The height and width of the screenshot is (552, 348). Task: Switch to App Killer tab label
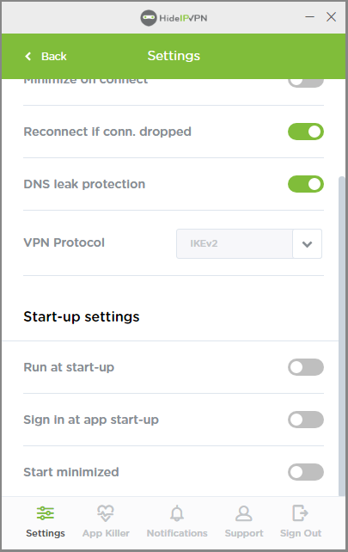point(106,533)
